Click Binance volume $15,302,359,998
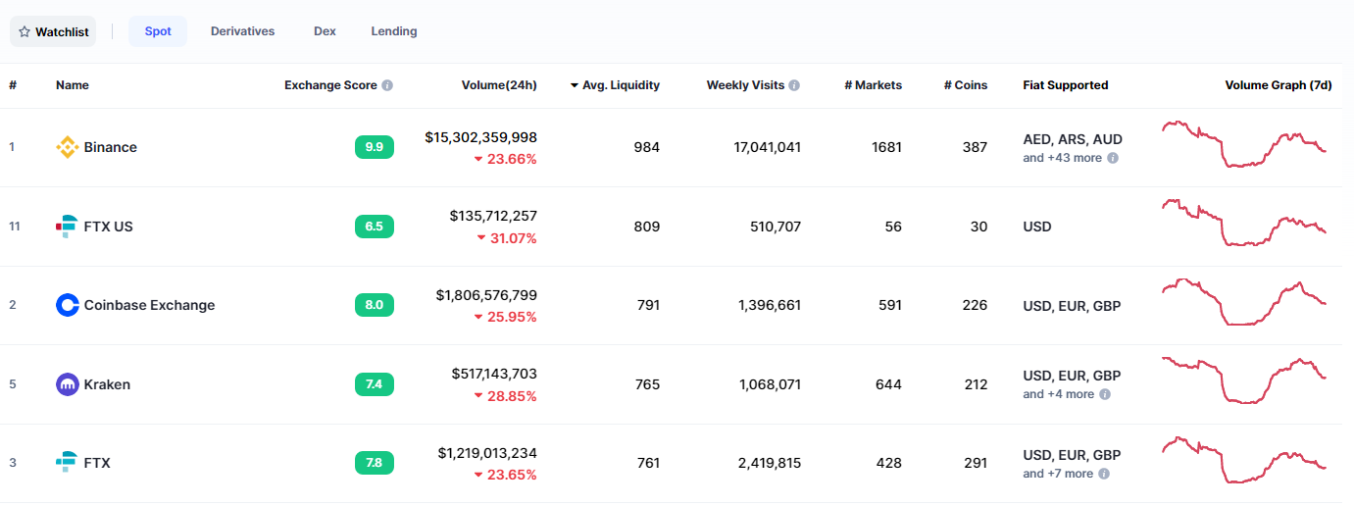 point(480,137)
